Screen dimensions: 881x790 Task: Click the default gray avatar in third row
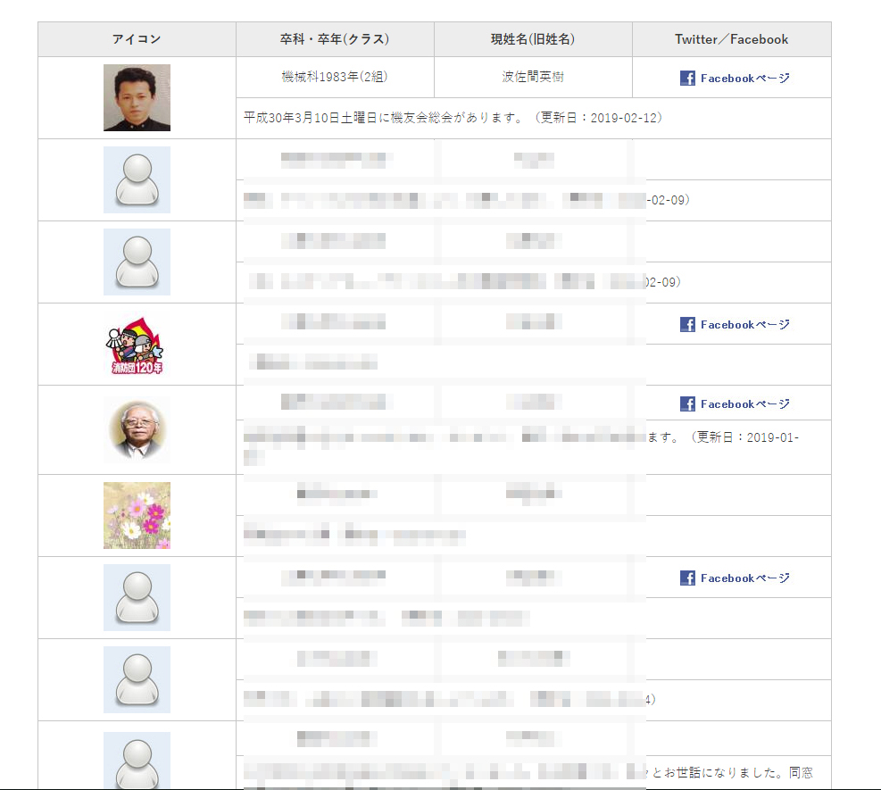click(x=137, y=262)
